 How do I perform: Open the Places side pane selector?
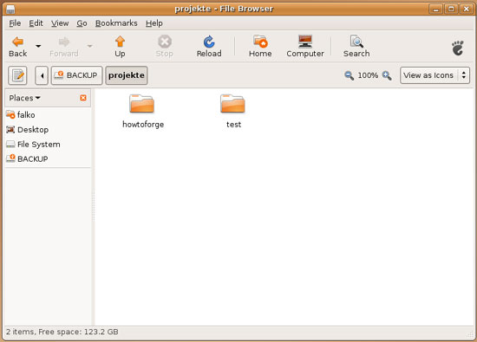pyautogui.click(x=24, y=98)
